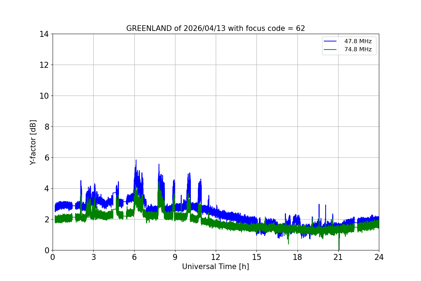Click the x-axis tick label 24
Image resolution: width=421 pixels, height=281 pixels.
pyautogui.click(x=379, y=257)
